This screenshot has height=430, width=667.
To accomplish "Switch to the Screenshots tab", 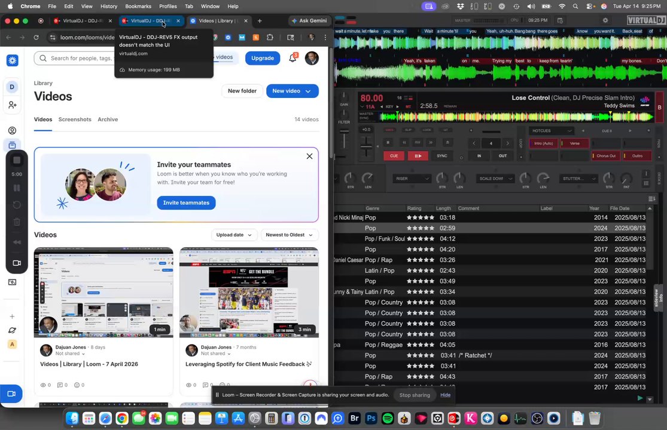I will (x=75, y=119).
